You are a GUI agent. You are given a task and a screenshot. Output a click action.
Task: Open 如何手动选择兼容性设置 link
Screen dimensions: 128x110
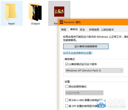(78, 53)
